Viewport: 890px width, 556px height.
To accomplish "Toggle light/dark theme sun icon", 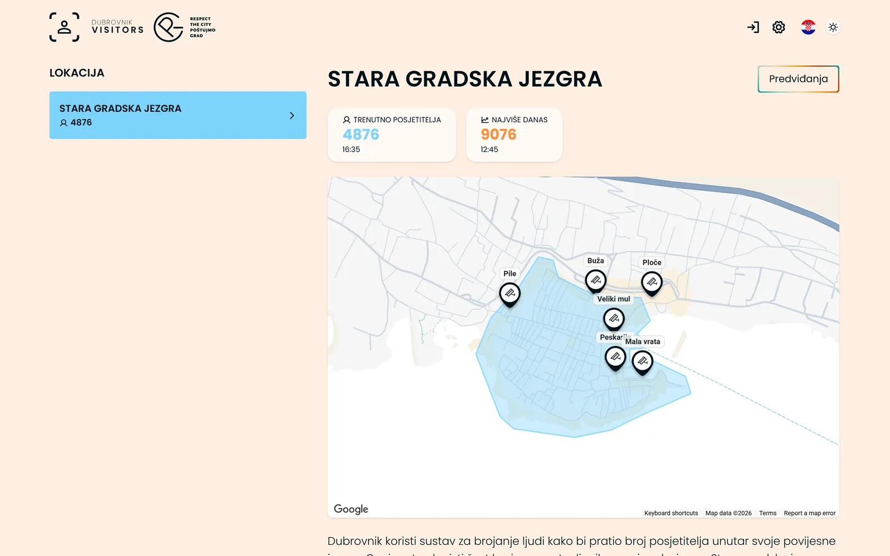I will pyautogui.click(x=833, y=27).
